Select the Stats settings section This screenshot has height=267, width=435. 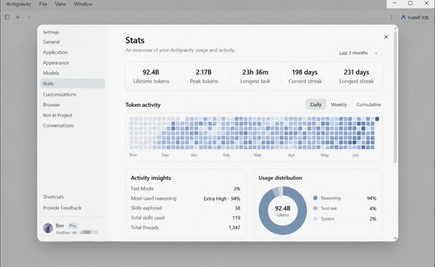[72, 83]
